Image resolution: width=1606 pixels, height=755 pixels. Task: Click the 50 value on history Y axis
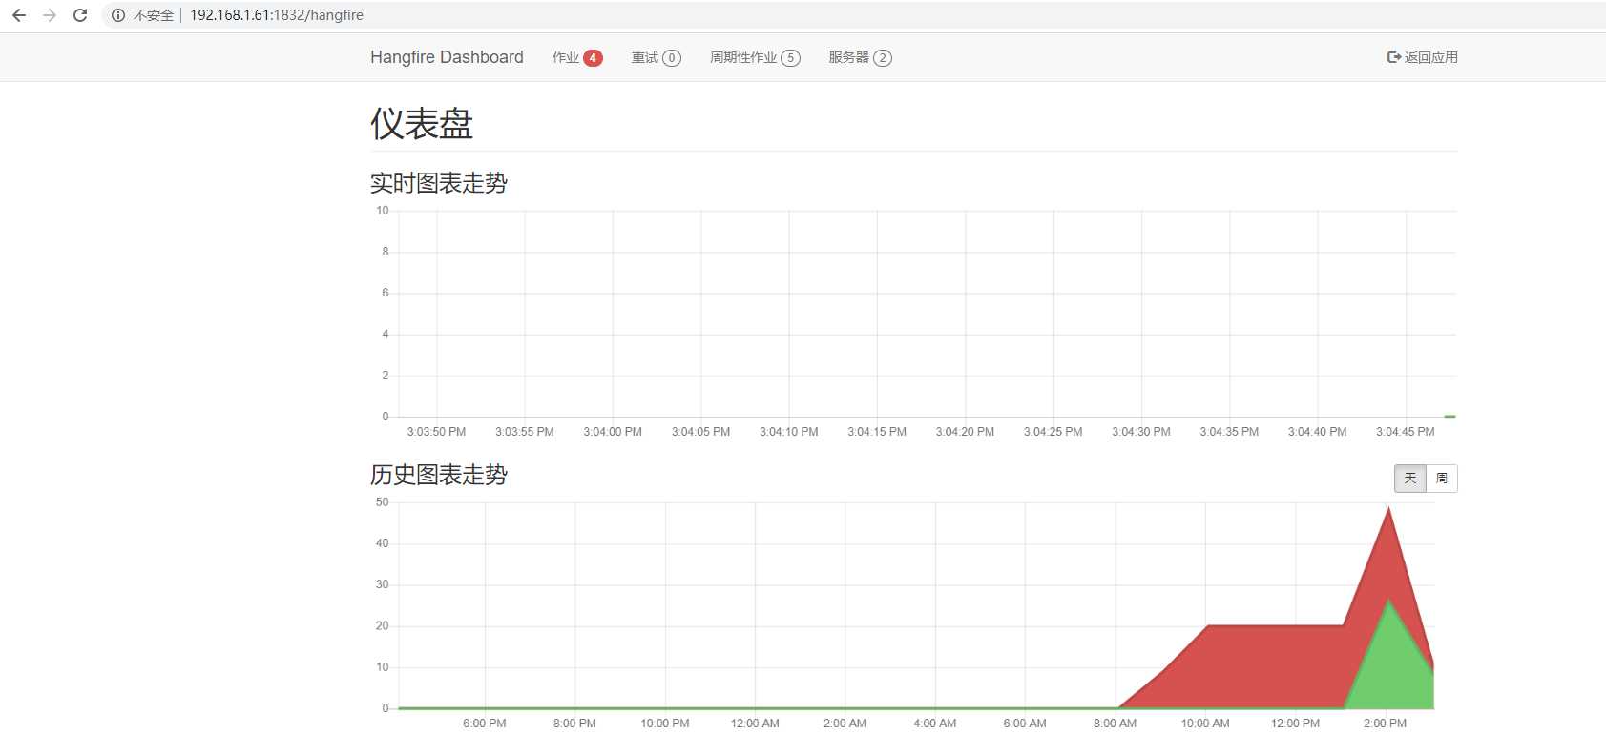(382, 502)
